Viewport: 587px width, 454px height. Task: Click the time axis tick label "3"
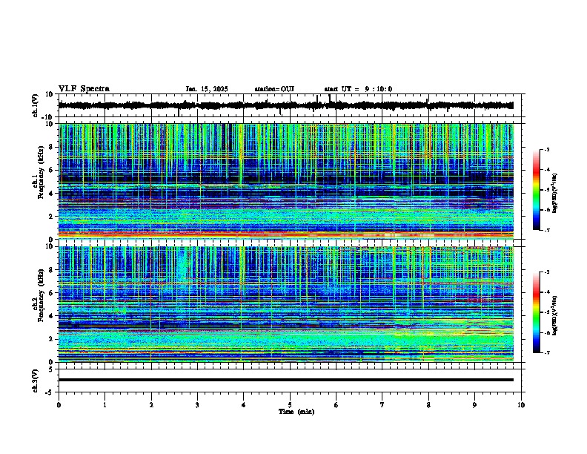(x=197, y=405)
